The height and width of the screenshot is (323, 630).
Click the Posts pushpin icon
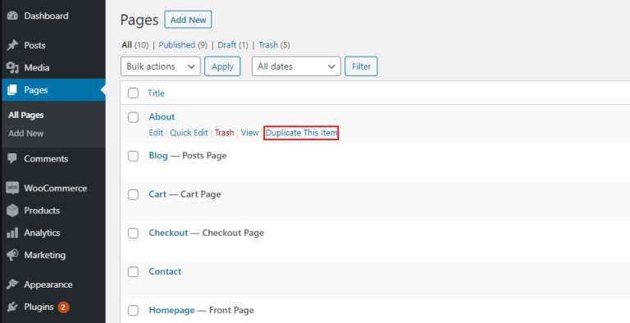12,45
